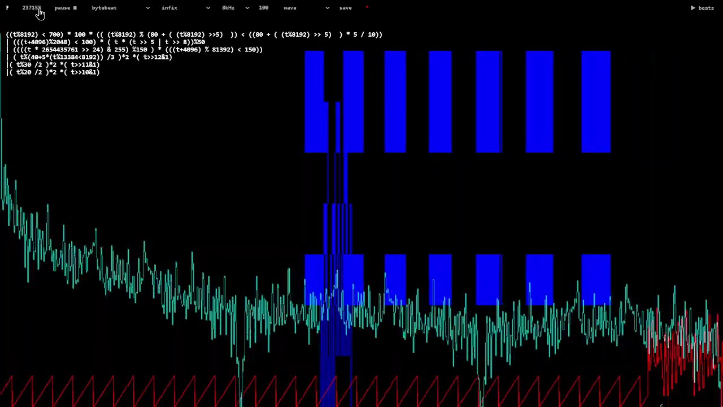The image size is (723, 407).
Task: Click the time counter 237153
Action: tap(32, 8)
